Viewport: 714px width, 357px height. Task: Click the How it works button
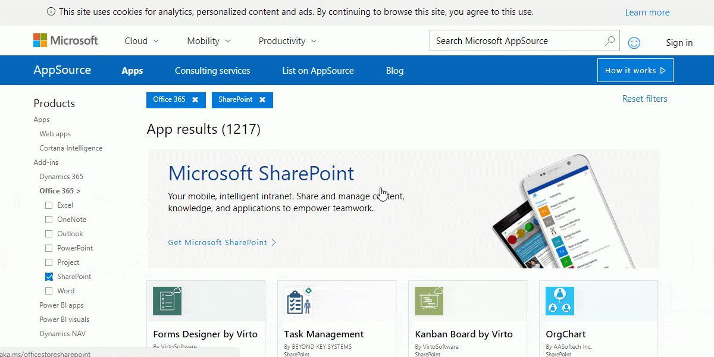(x=635, y=70)
